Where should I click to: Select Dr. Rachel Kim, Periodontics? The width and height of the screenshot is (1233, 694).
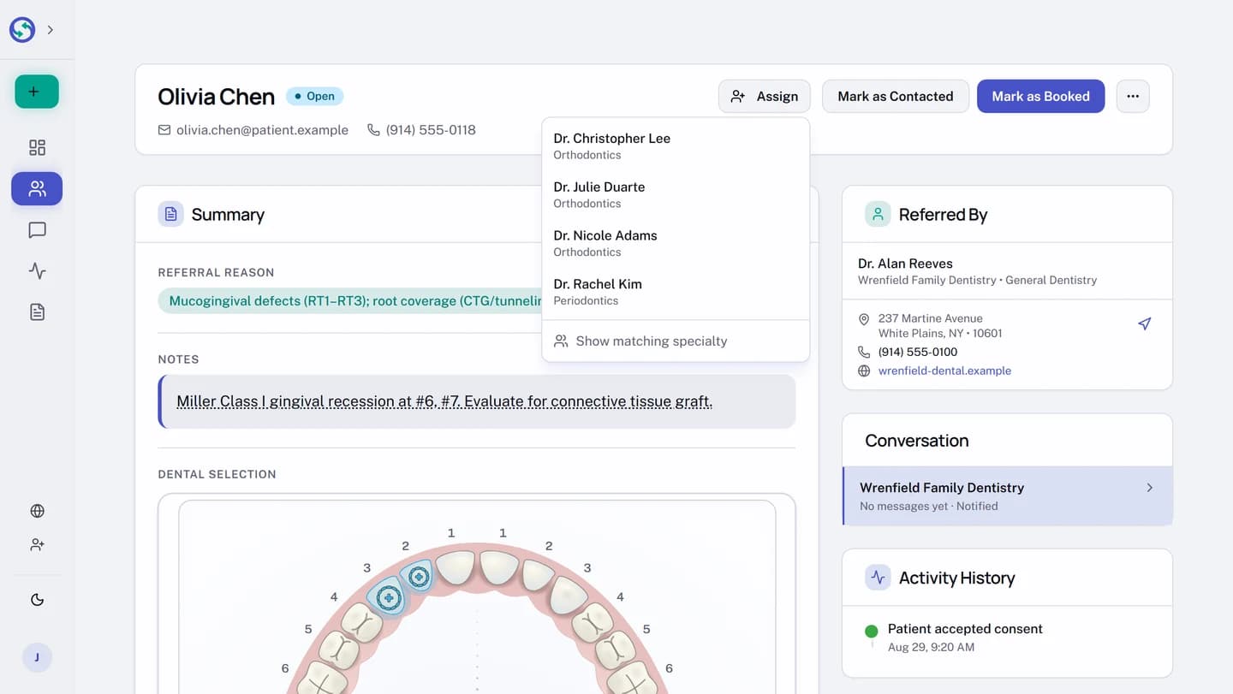(676, 292)
